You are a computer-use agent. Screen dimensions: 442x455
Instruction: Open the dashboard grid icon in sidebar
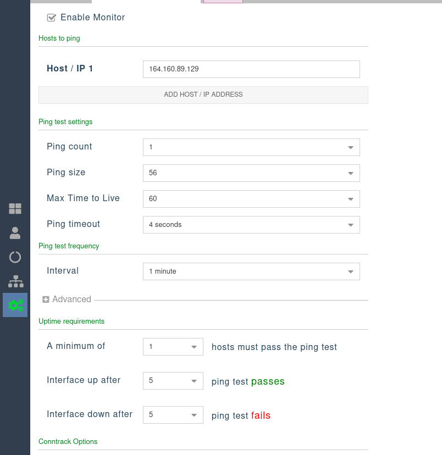(x=15, y=209)
